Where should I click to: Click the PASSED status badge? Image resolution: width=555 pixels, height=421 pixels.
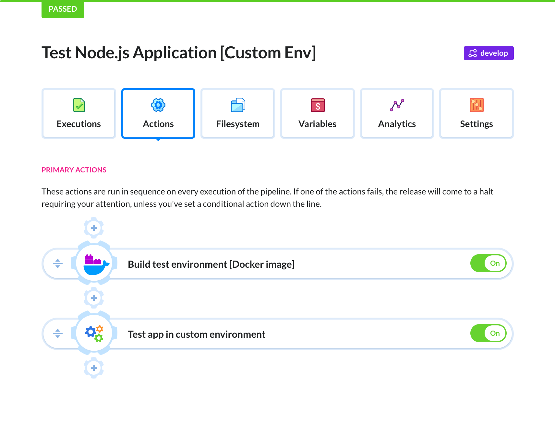63,9
